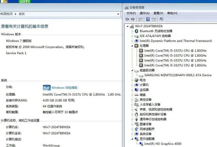Select the Intel(R) HD Graphics 4000 device
Image resolution: width=217 pixels, height=147 pixels.
(x=163, y=144)
